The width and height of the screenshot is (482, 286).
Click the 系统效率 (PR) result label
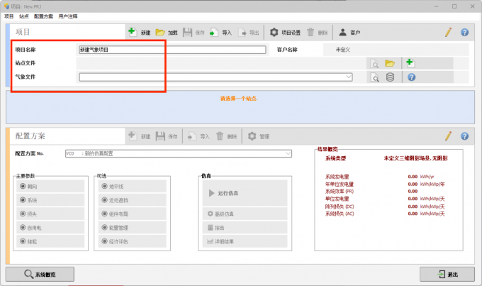pos(340,191)
